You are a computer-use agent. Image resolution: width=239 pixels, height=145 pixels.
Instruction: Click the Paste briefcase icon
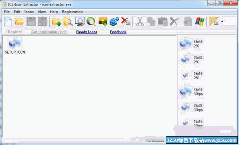pyautogui.click(x=163, y=22)
